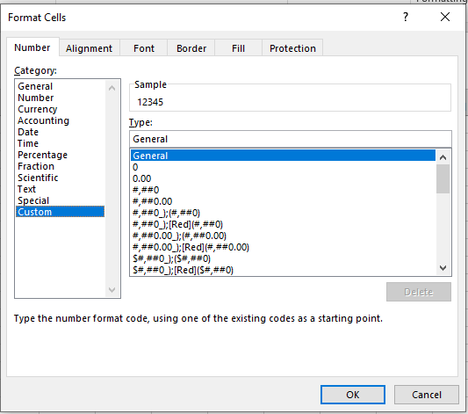
Task: Pick the Fraction category
Action: click(x=60, y=166)
